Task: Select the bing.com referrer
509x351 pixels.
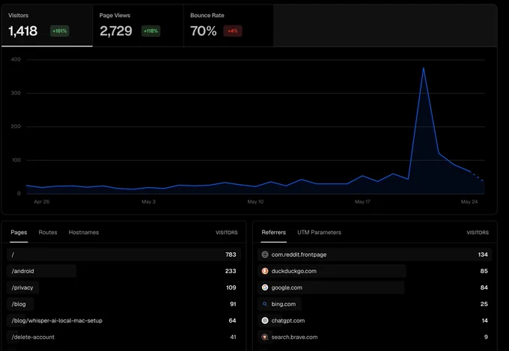Action: 374,305
